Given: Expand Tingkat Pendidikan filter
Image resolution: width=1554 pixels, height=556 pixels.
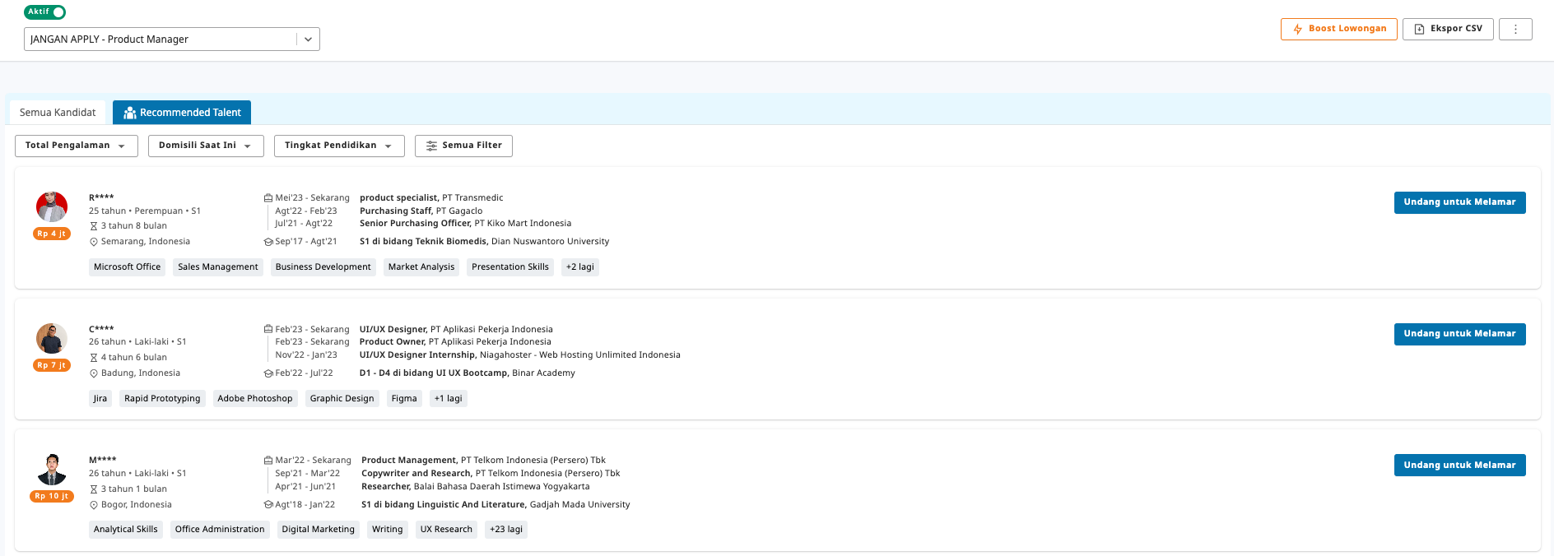Looking at the screenshot, I should pyautogui.click(x=339, y=146).
